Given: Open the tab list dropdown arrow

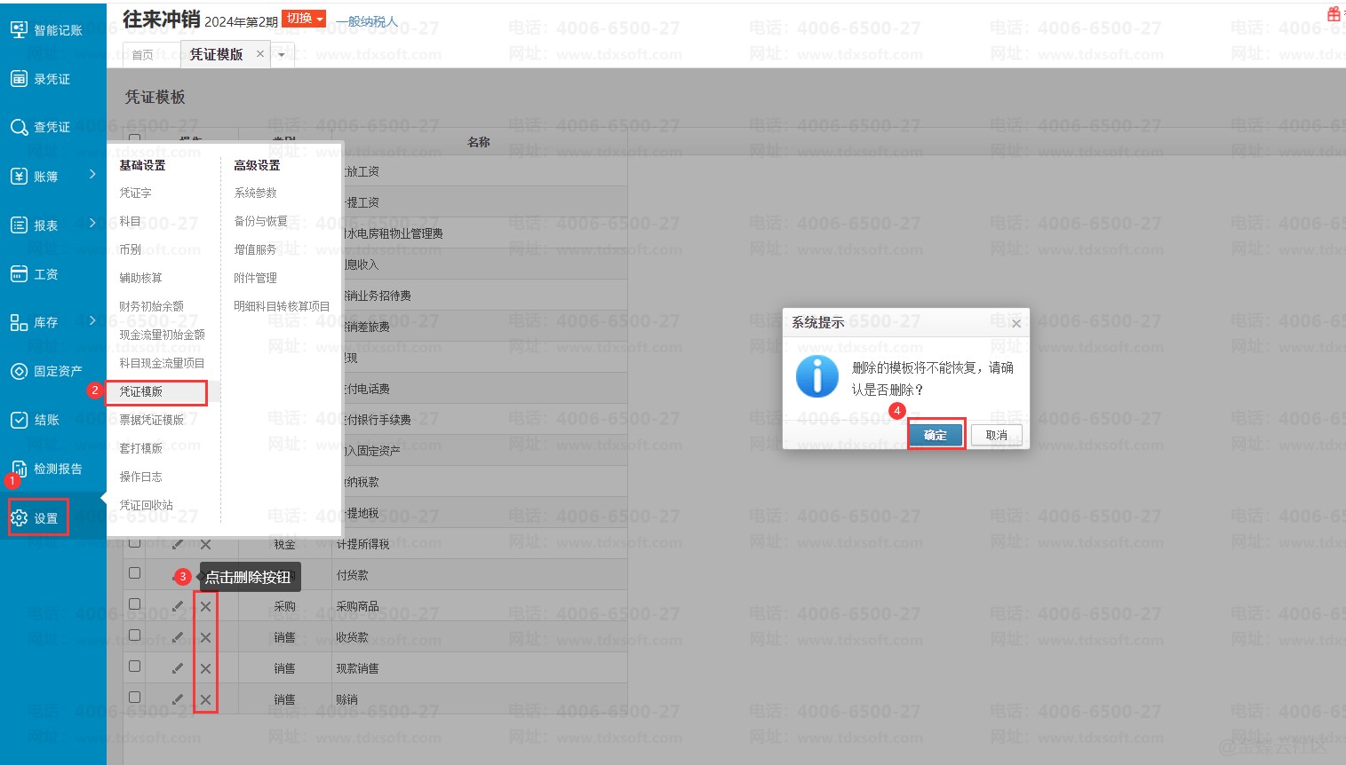Looking at the screenshot, I should click(282, 55).
